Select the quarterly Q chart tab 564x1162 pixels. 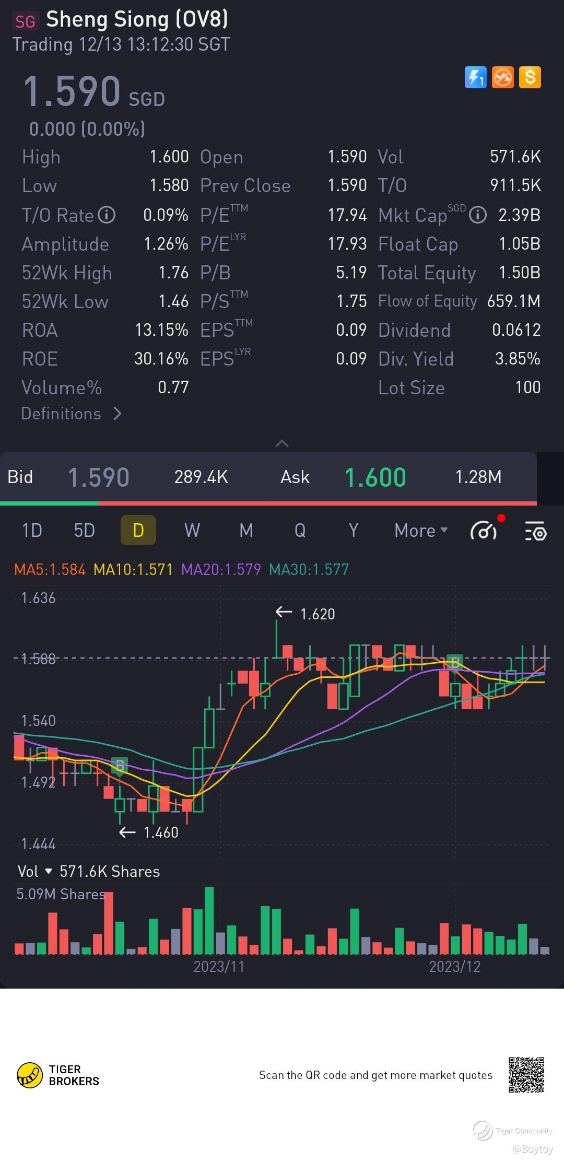point(300,530)
